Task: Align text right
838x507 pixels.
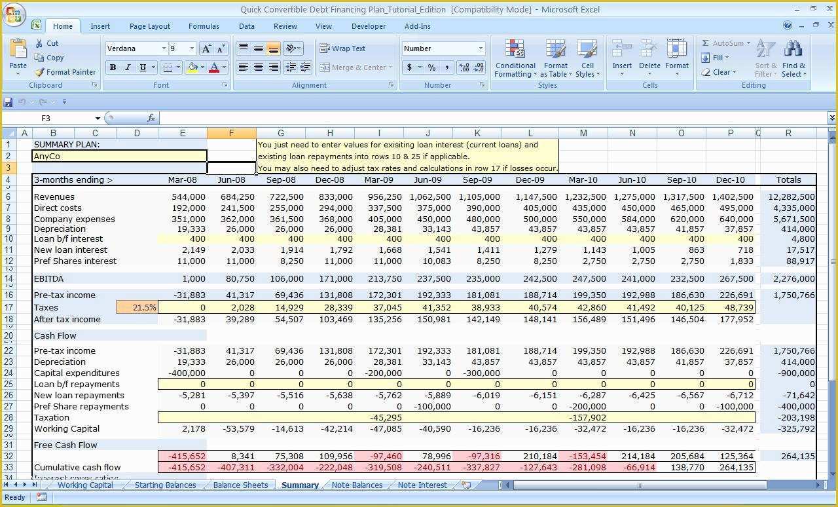Action: point(273,67)
